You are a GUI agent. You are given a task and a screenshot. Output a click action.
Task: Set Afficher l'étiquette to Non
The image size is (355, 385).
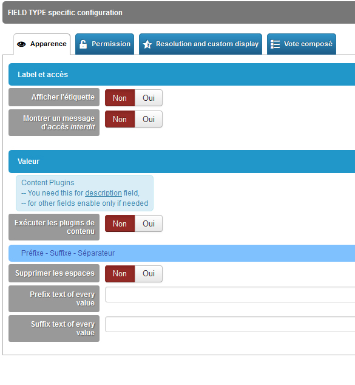coord(120,98)
